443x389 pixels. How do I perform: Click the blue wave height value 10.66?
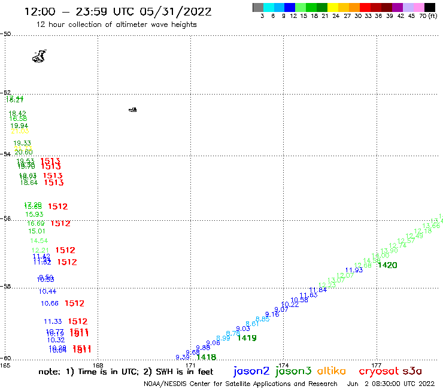point(50,303)
